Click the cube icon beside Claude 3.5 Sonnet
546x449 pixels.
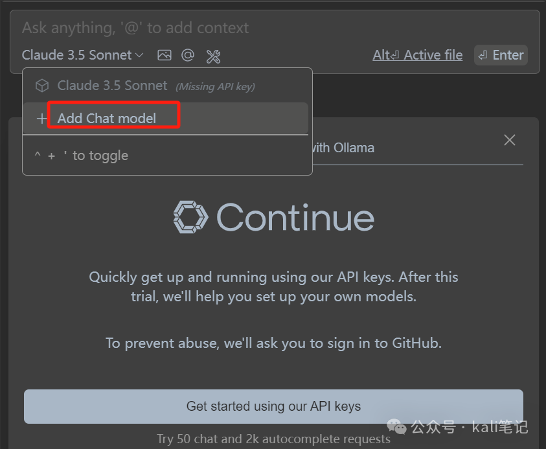pyautogui.click(x=42, y=86)
